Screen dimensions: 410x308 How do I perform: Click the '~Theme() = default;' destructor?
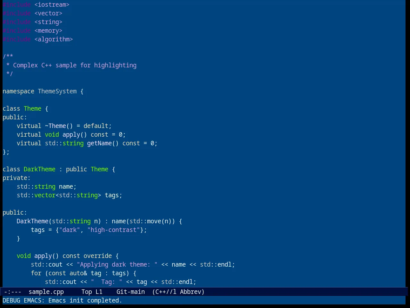[78, 126]
